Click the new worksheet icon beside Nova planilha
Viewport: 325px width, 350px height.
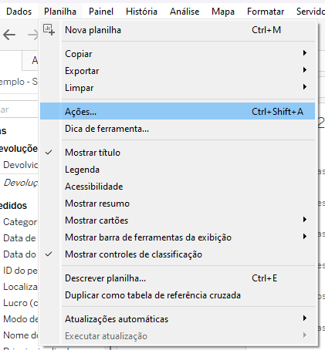49,29
